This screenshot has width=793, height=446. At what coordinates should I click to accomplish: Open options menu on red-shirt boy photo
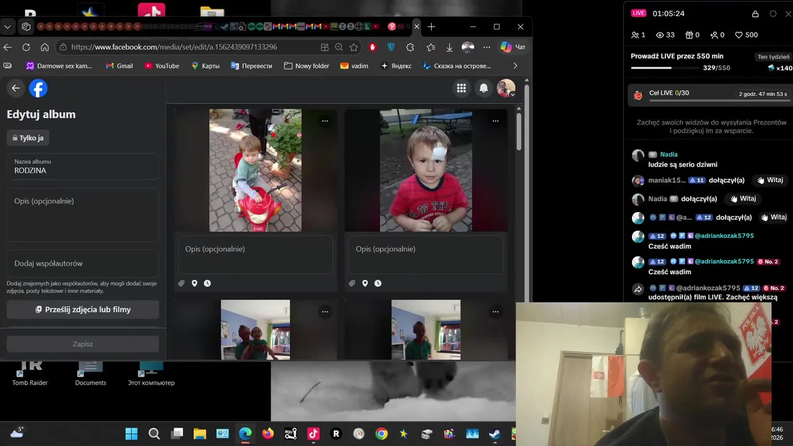pos(495,121)
